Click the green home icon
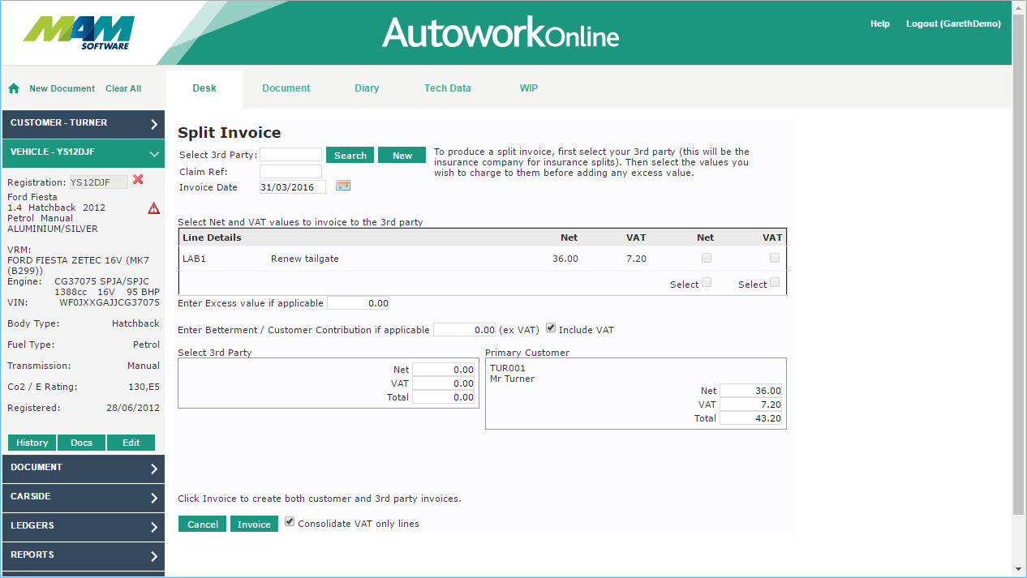 (14, 88)
